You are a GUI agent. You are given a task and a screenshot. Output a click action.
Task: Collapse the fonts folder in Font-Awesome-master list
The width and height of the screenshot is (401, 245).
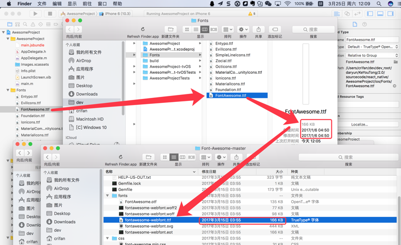[107, 195]
